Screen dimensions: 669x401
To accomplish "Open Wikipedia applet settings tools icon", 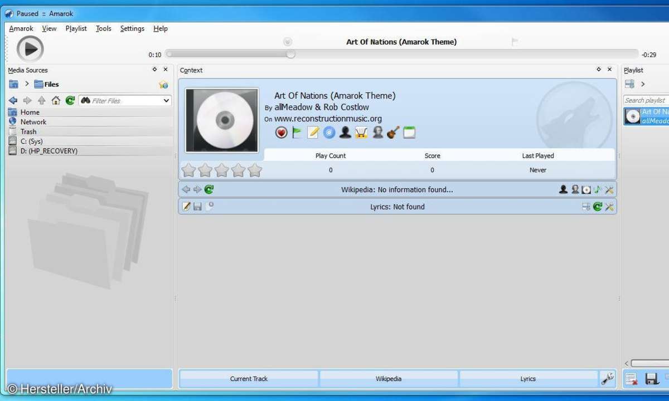I will [609, 190].
